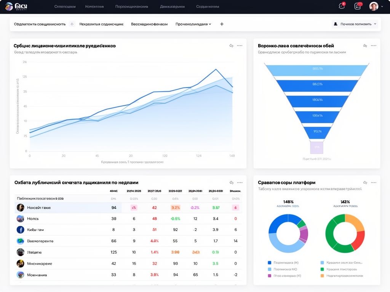Click the app logo in the header

click(9, 6)
